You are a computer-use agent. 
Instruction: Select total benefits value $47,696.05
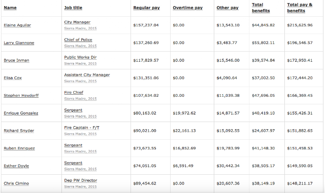pyautogui.click(x=263, y=95)
